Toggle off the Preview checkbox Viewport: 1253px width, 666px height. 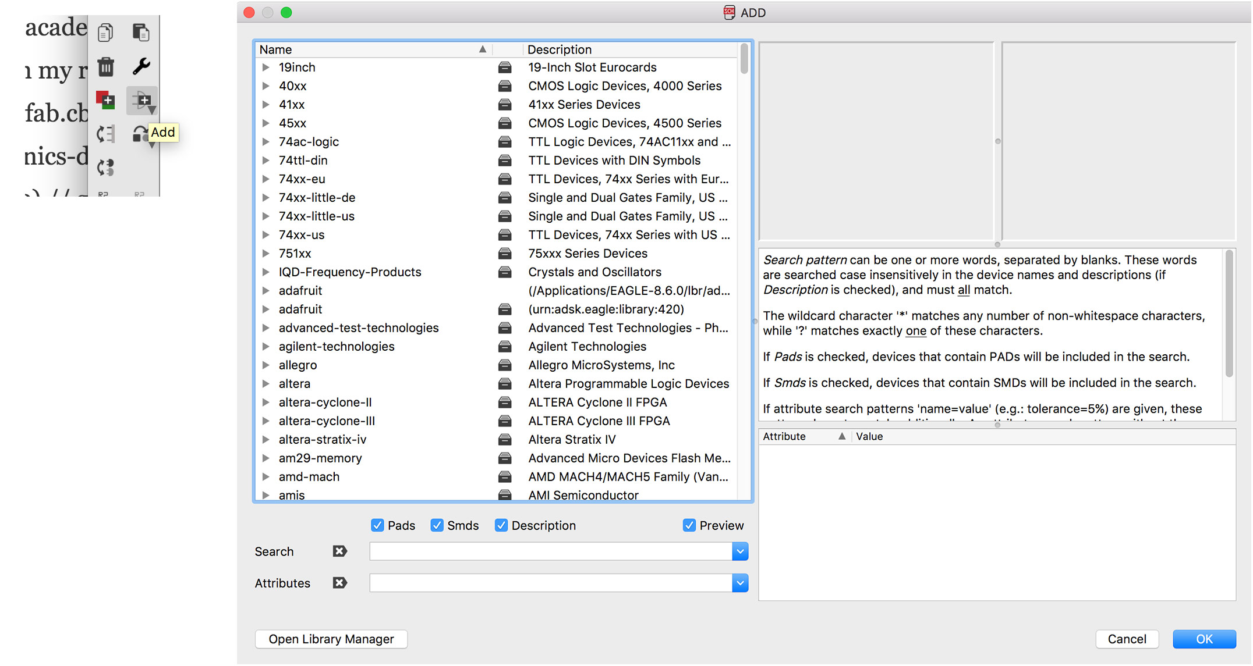coord(689,525)
